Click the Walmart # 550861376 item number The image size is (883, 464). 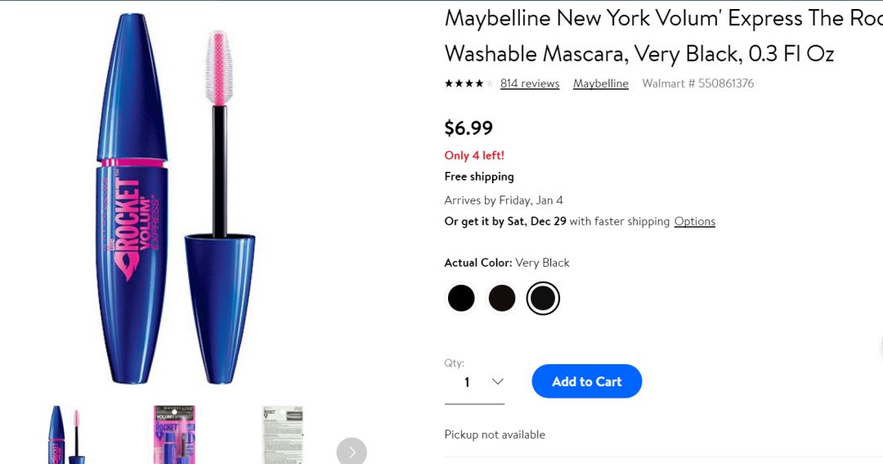coord(698,83)
